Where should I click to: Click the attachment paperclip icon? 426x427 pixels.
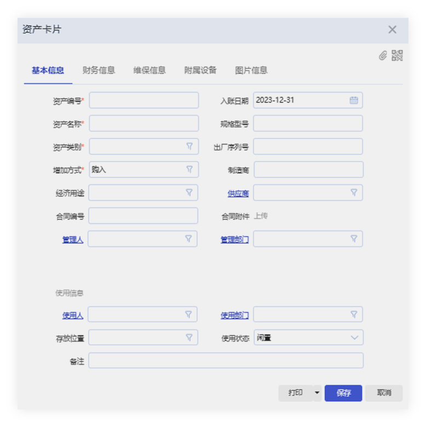(x=383, y=55)
